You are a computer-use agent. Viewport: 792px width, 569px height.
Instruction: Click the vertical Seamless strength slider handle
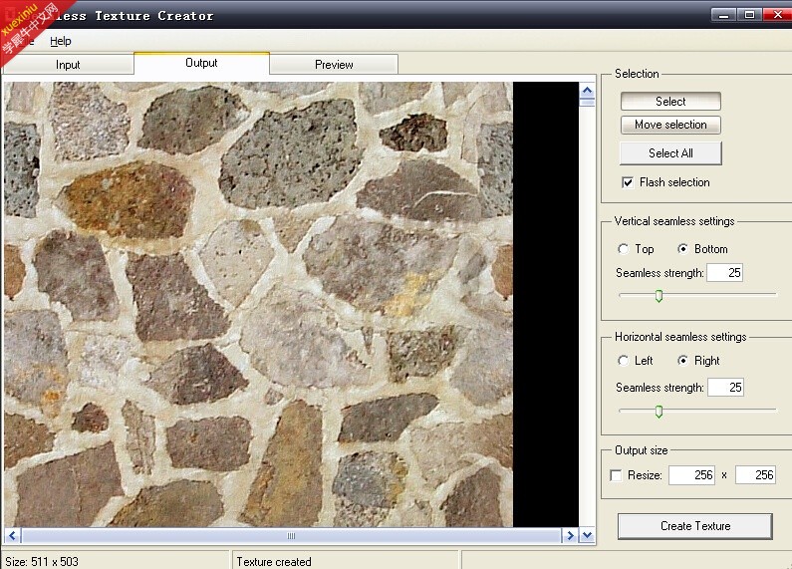coord(659,296)
